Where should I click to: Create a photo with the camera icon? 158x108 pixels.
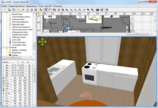click(98, 10)
